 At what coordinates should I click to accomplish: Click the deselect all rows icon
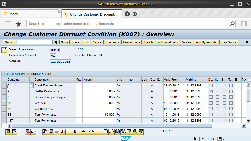tap(14, 132)
